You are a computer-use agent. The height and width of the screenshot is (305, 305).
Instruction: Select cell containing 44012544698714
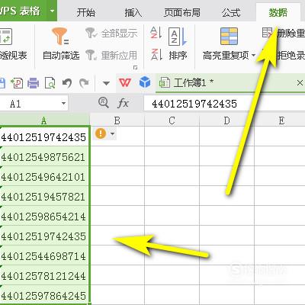click(44, 255)
